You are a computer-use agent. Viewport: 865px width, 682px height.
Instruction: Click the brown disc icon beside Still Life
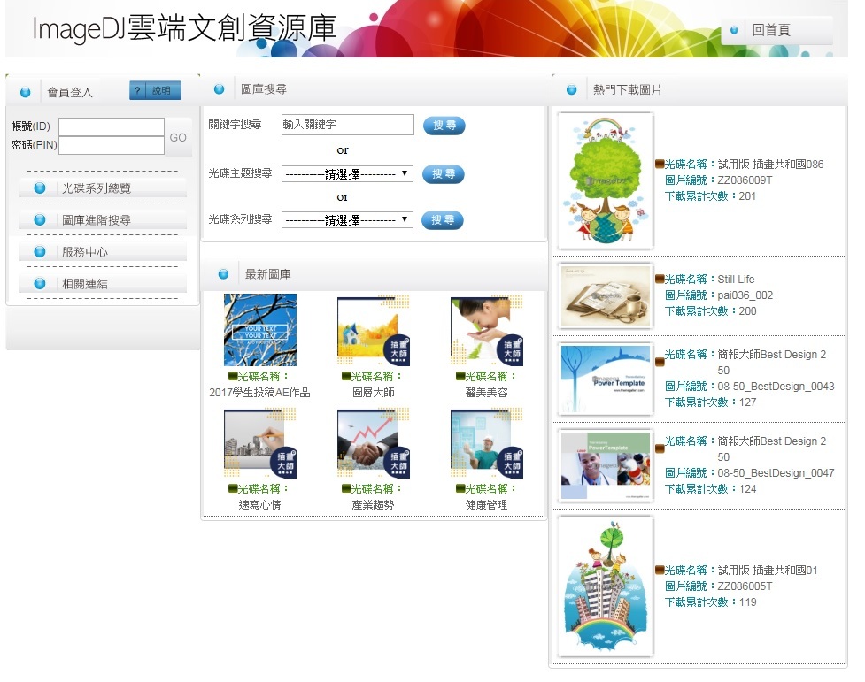pos(660,279)
